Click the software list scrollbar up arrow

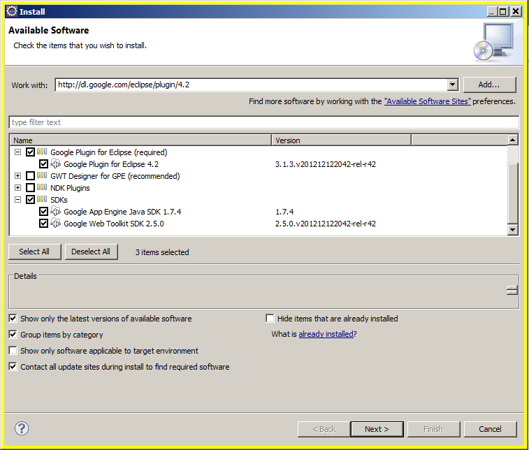(512, 140)
